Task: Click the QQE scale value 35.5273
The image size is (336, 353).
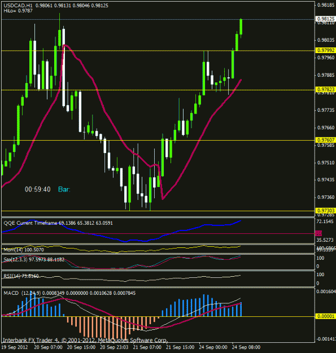Action: point(325,240)
